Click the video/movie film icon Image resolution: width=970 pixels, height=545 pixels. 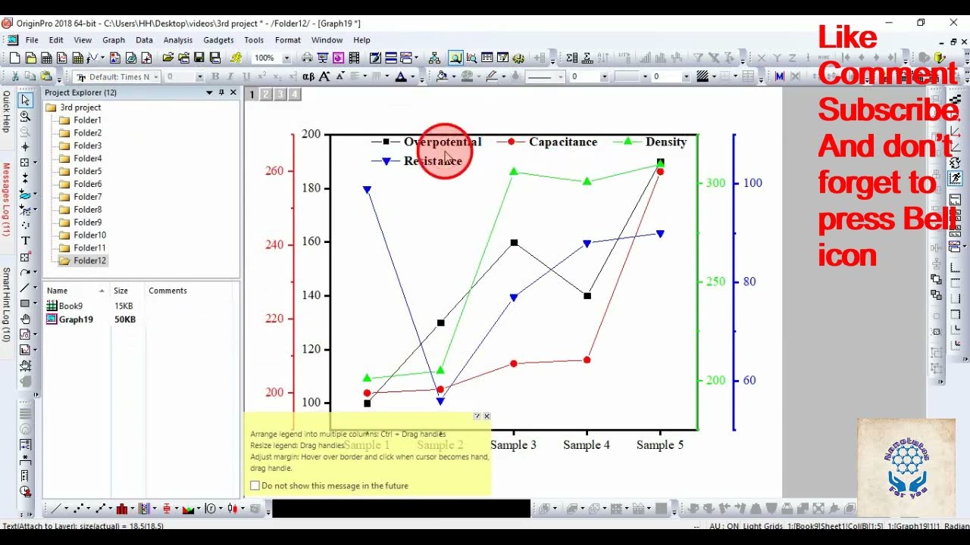point(354,58)
